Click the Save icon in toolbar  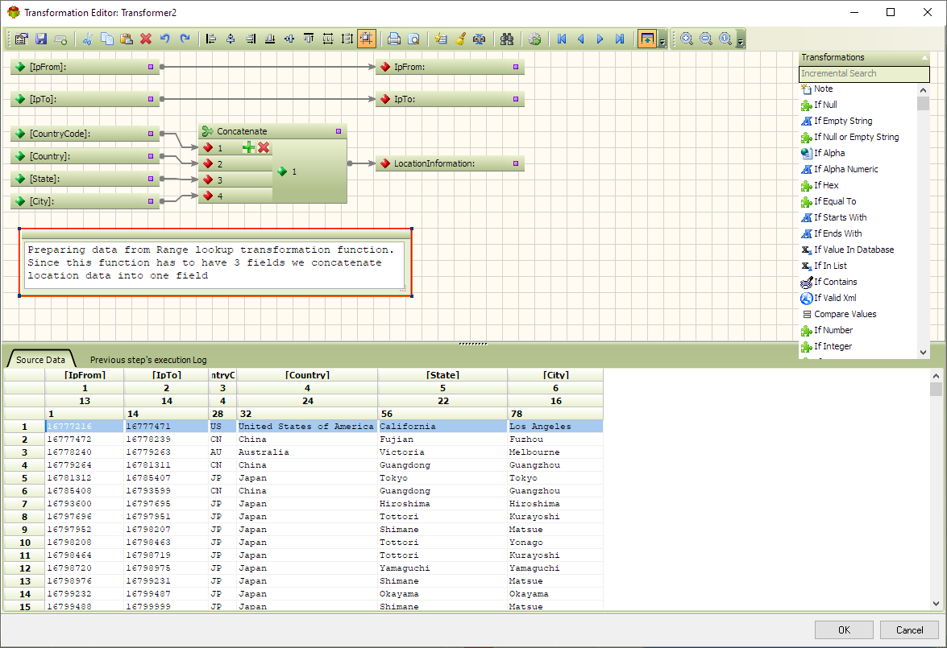pos(40,39)
